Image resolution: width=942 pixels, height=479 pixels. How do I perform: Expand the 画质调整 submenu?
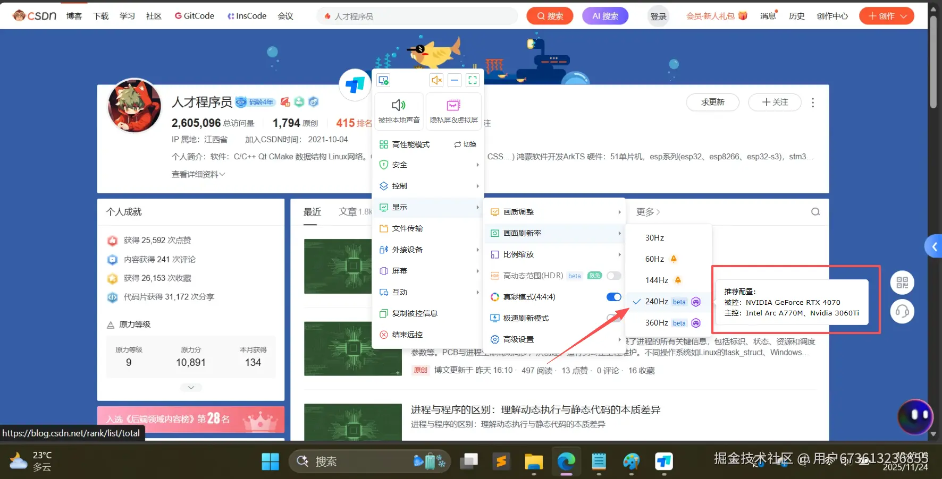point(555,212)
